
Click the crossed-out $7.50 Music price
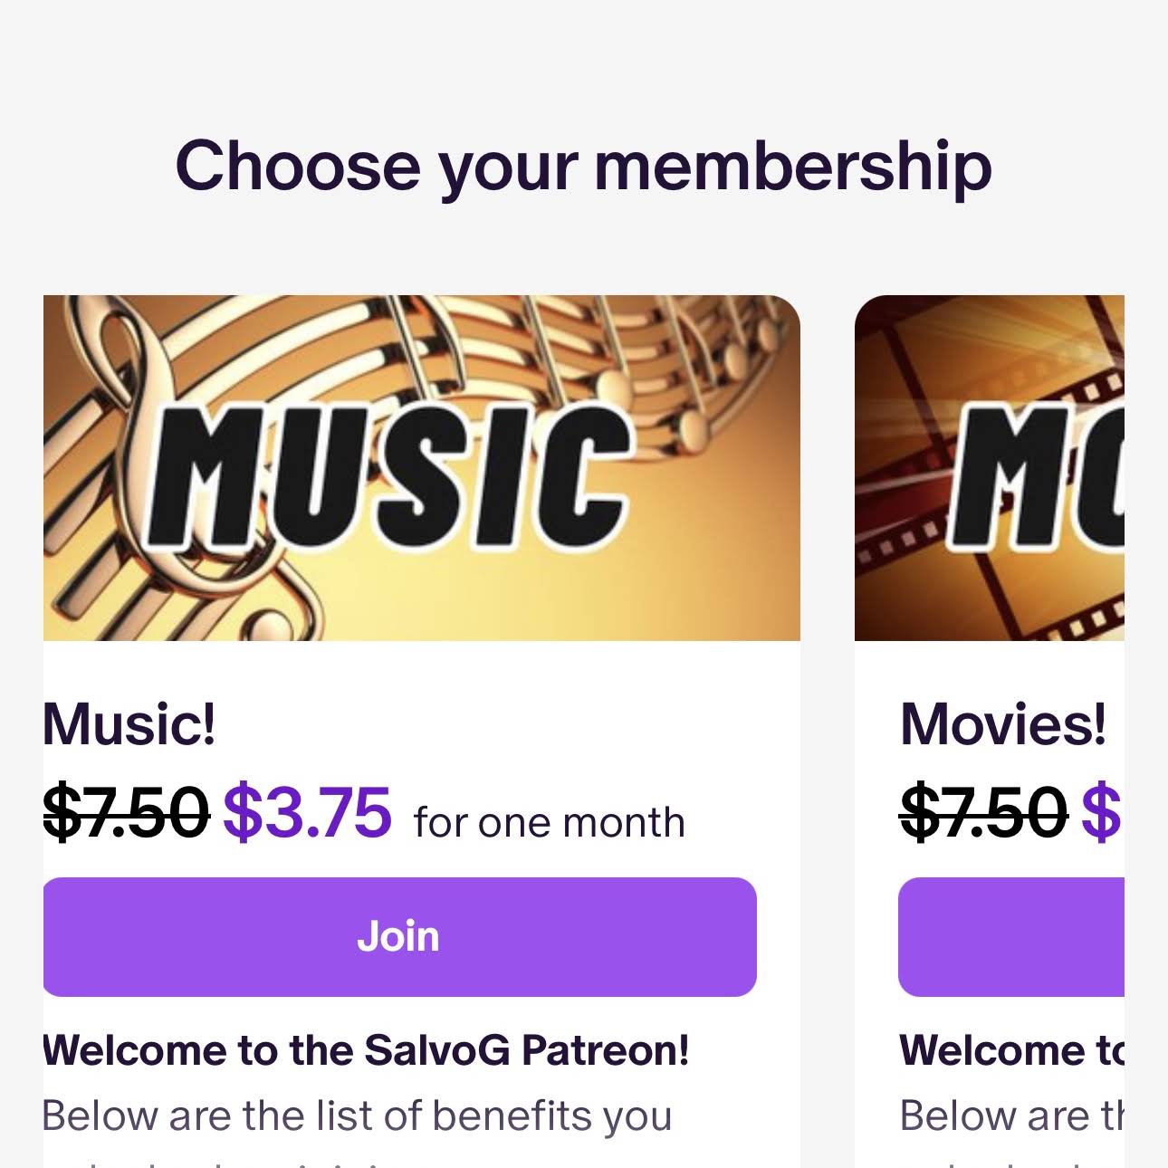(x=126, y=813)
